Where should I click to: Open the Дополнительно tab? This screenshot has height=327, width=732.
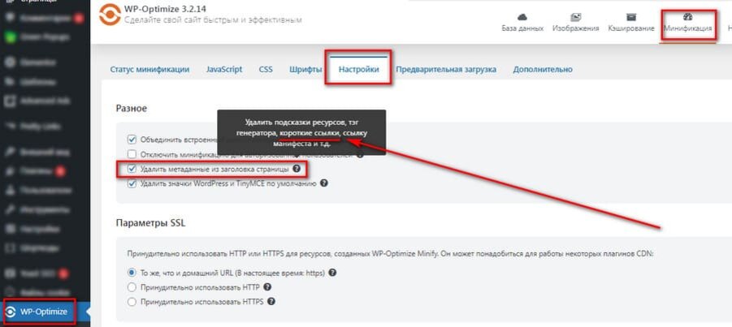pos(543,70)
